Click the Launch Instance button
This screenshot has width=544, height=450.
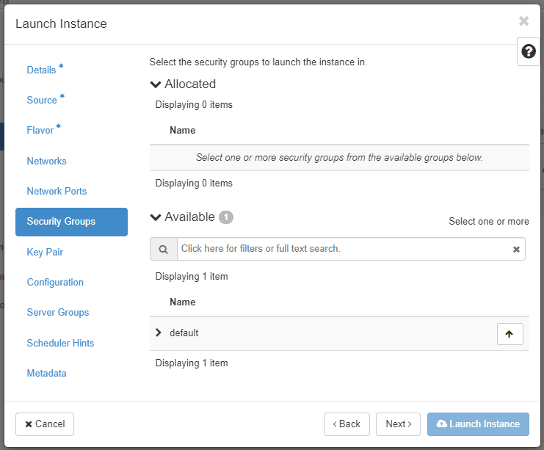[478, 424]
